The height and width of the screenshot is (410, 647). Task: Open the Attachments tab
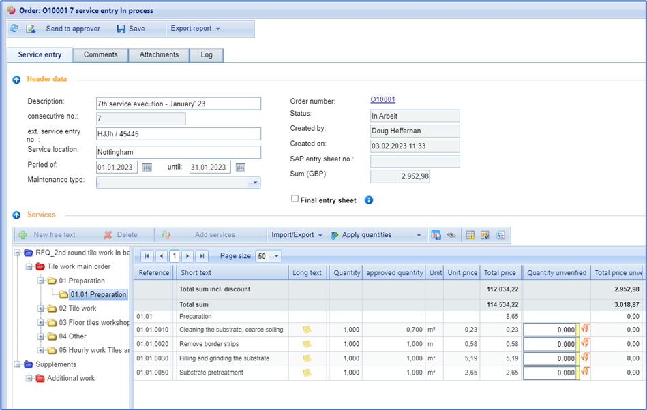tap(159, 55)
